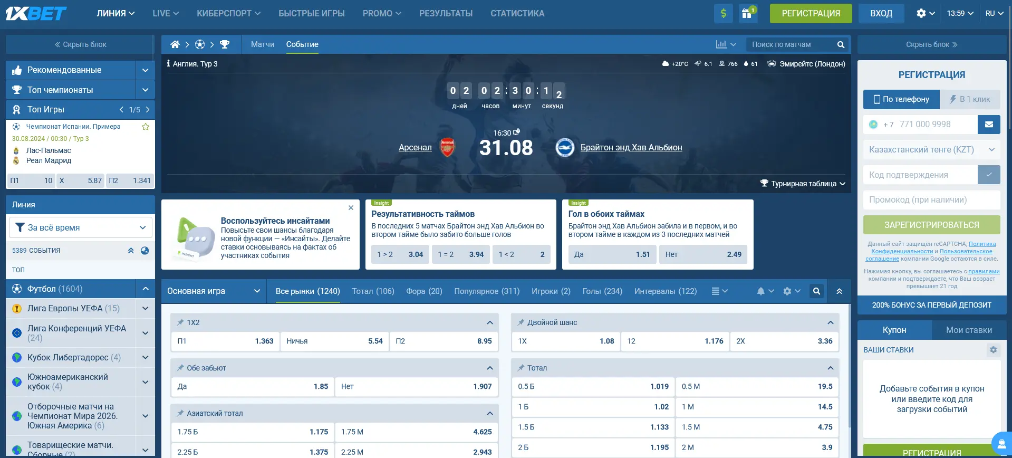This screenshot has width=1012, height=458.
Task: Open the Арсенал team link
Action: [415, 148]
